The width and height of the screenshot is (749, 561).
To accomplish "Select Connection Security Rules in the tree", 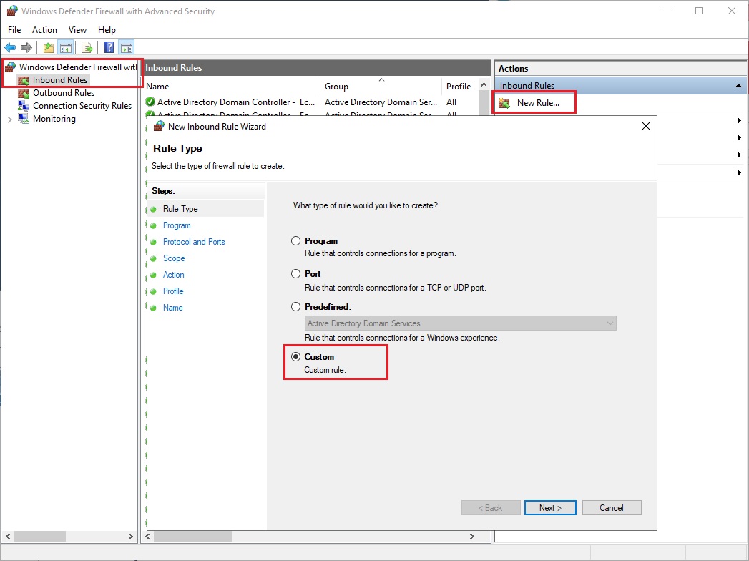I will (x=82, y=106).
